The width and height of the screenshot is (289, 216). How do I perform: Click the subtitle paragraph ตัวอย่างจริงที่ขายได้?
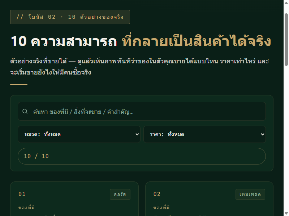tap(139, 67)
